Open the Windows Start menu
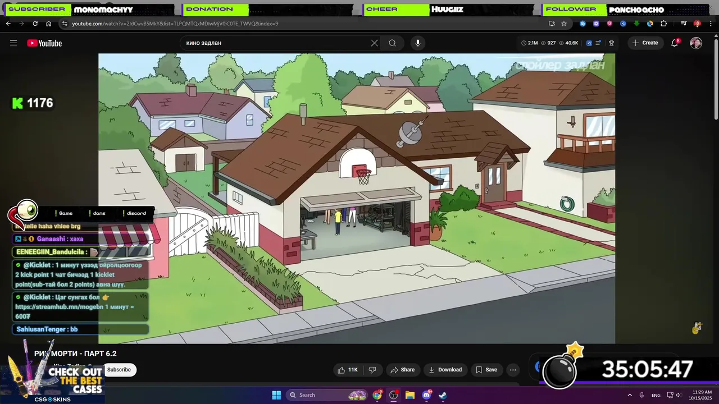 click(x=276, y=395)
